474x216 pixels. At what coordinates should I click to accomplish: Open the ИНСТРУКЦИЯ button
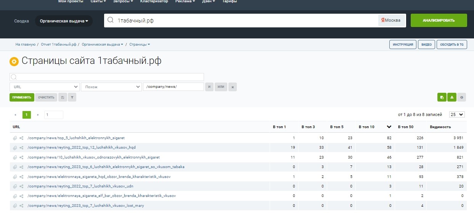403,44
